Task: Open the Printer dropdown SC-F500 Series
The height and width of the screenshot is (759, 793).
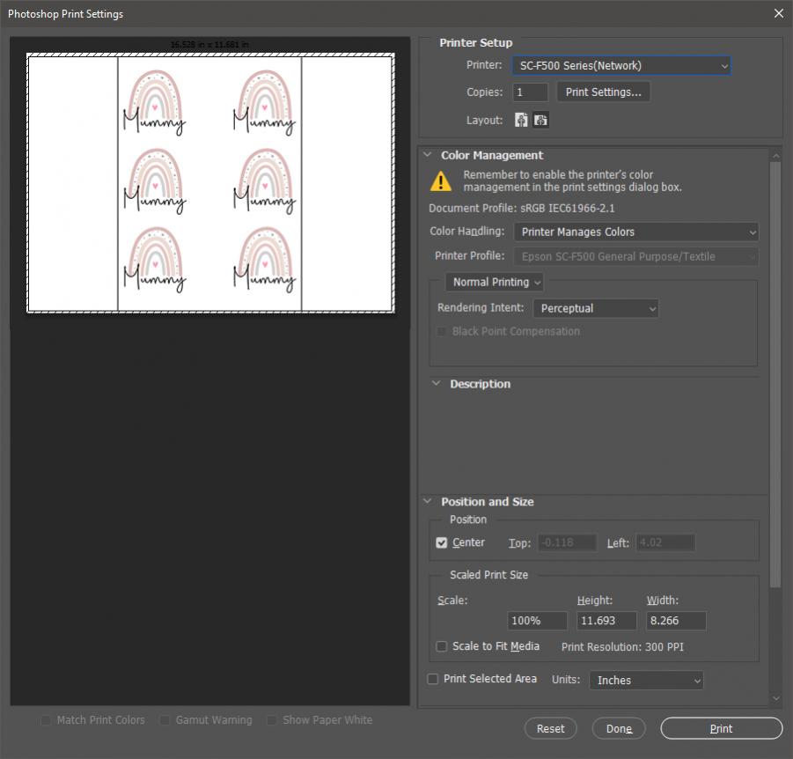Action: click(x=621, y=65)
